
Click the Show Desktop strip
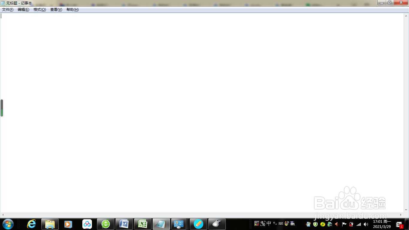tap(407, 224)
